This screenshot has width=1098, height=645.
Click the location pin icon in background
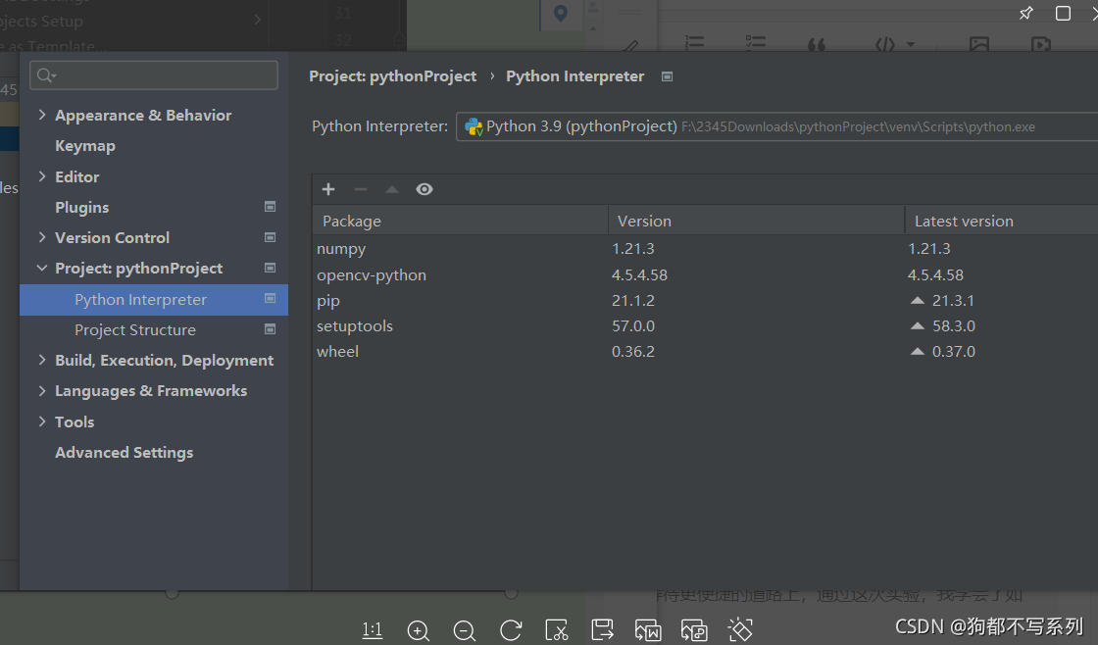[x=560, y=13]
